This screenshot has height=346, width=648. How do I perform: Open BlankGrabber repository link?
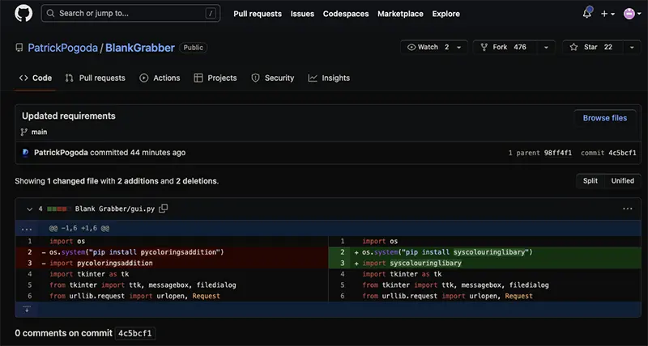pyautogui.click(x=139, y=48)
